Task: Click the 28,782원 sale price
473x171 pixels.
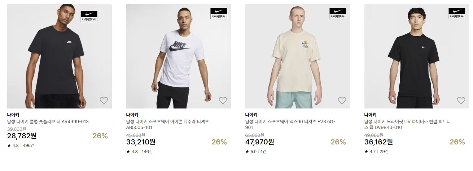Action: (x=22, y=136)
